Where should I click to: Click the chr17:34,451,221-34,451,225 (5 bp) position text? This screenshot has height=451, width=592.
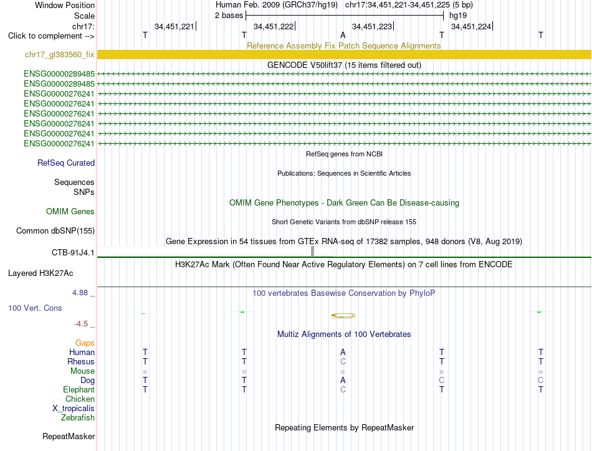tap(409, 5)
